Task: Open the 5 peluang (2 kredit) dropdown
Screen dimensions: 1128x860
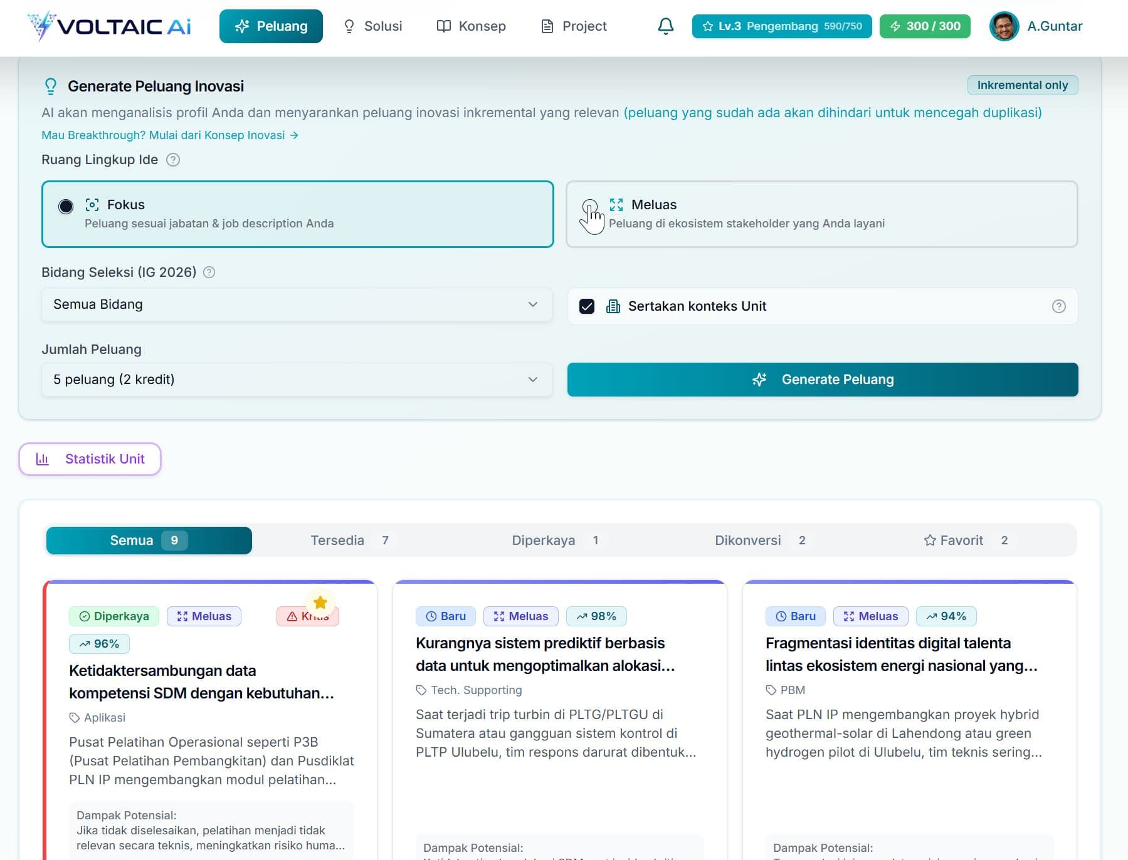Action: click(297, 380)
